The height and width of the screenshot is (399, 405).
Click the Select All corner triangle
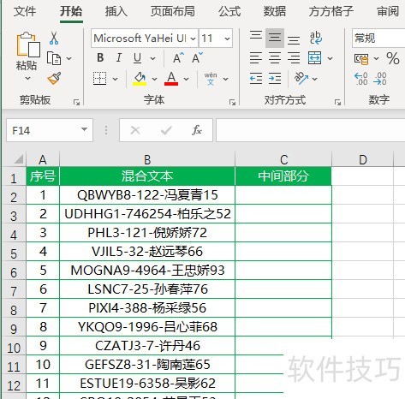18,158
